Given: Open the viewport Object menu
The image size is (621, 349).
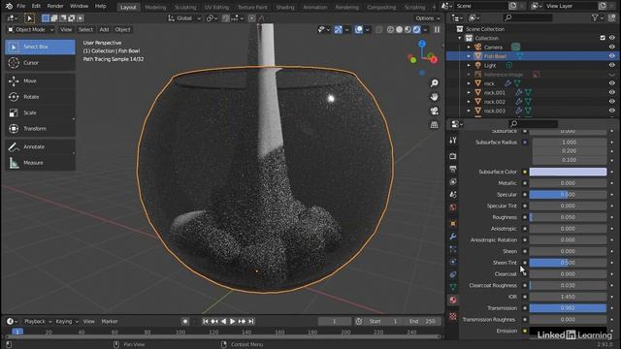Looking at the screenshot, I should (x=122, y=30).
